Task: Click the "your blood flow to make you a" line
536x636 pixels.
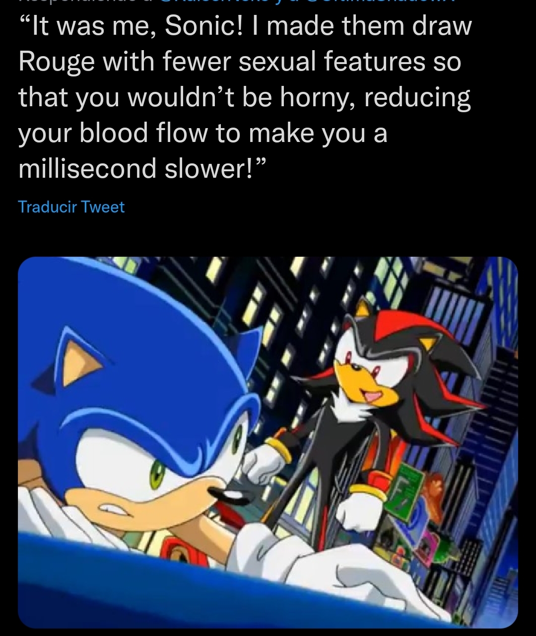Action: 202,133
